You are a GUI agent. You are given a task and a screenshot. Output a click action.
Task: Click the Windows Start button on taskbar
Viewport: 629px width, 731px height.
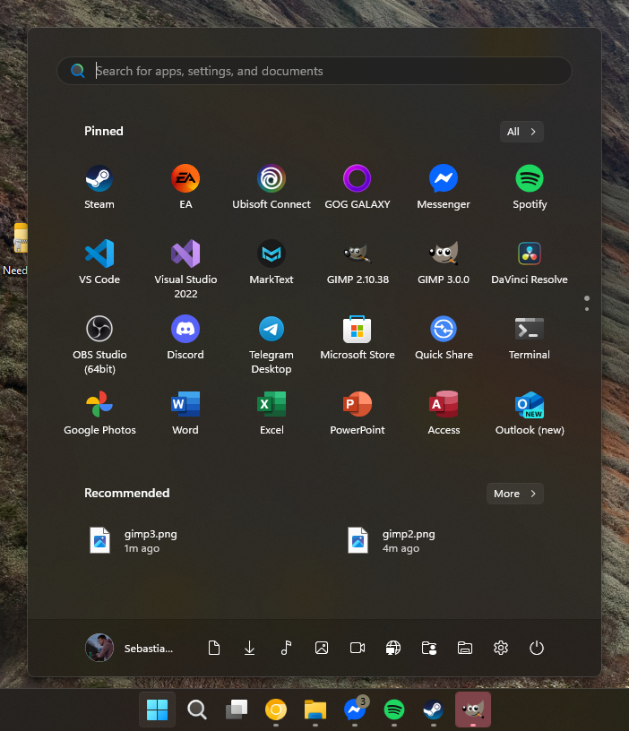157,709
